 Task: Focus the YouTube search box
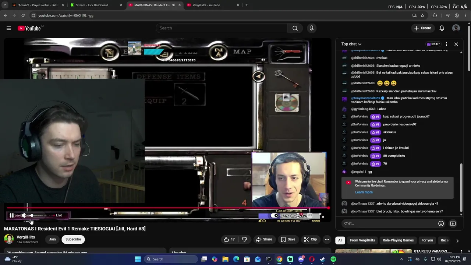coord(221,28)
